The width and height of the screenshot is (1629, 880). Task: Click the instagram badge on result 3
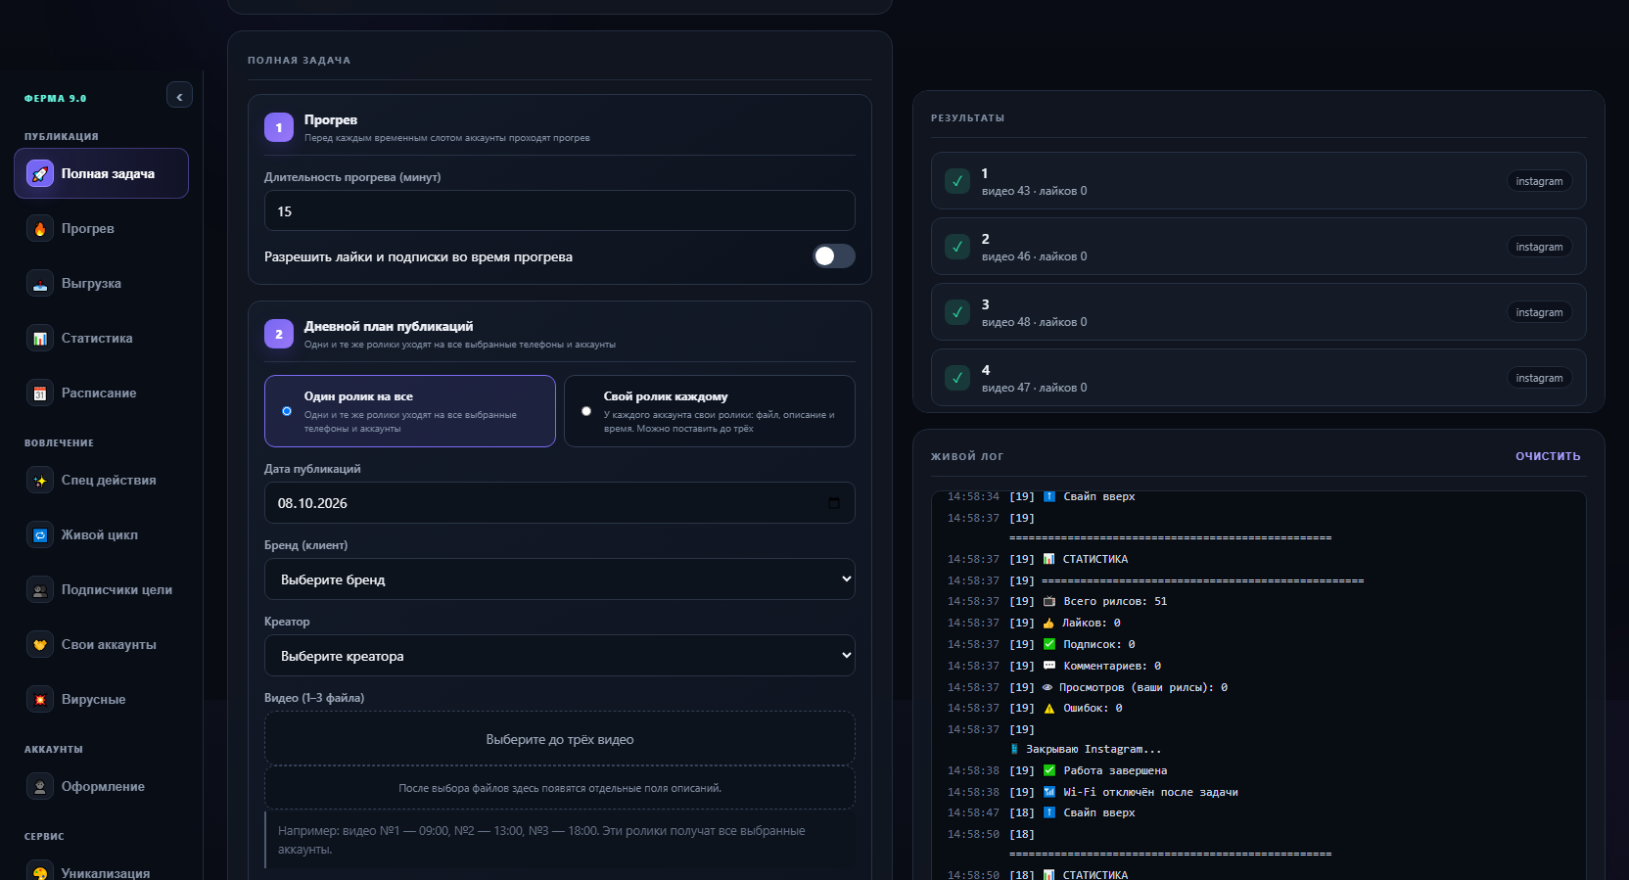pyautogui.click(x=1539, y=312)
